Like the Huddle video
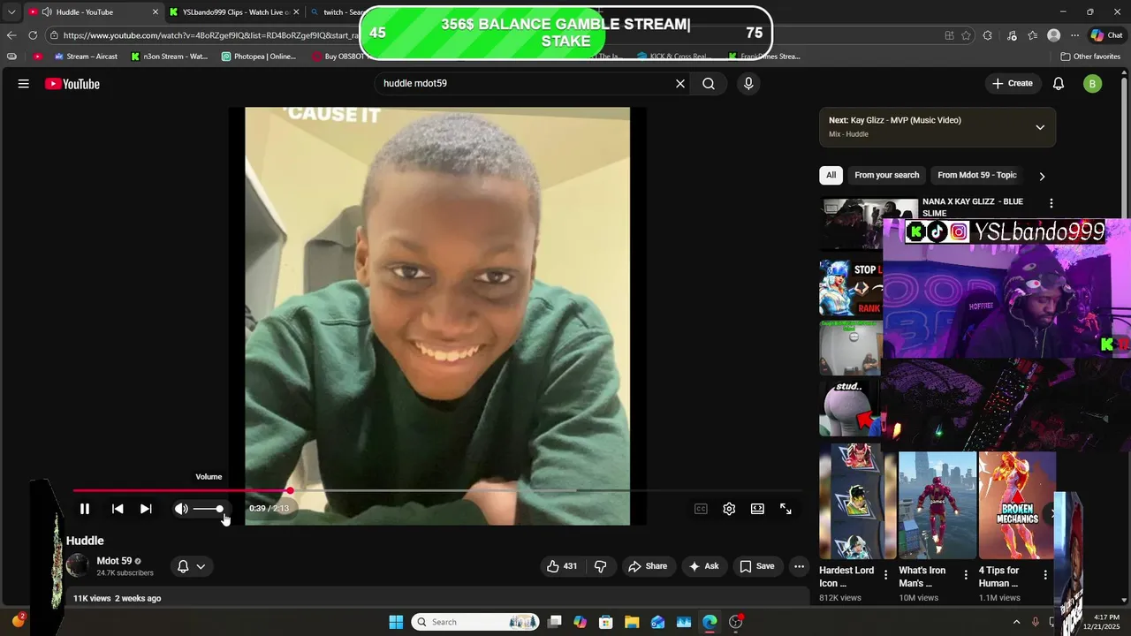The width and height of the screenshot is (1131, 636). coord(562,566)
